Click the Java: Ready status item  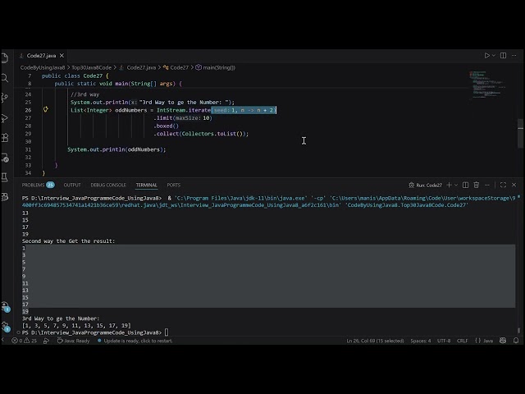(x=73, y=341)
